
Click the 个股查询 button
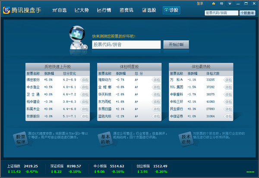point(247,13)
